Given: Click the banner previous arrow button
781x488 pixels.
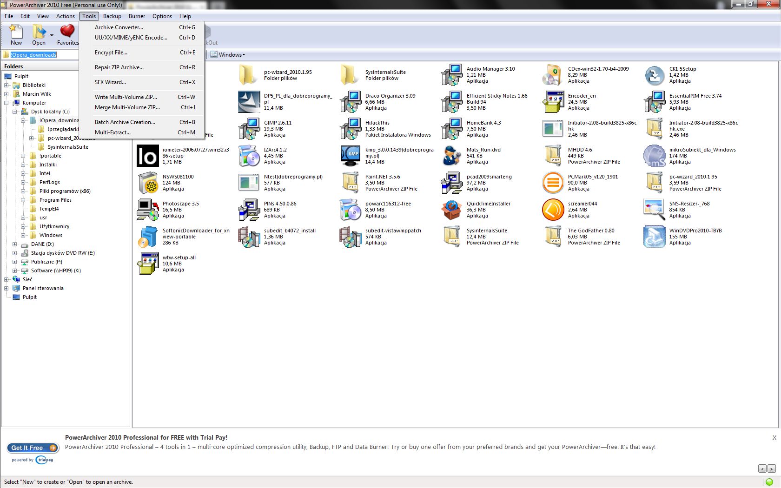Looking at the screenshot, I should point(762,468).
